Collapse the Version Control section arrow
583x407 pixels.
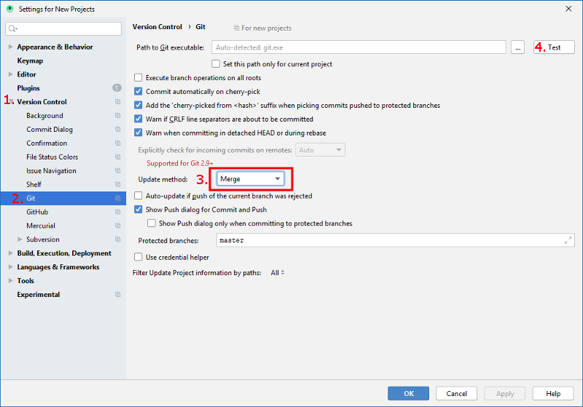(x=12, y=102)
